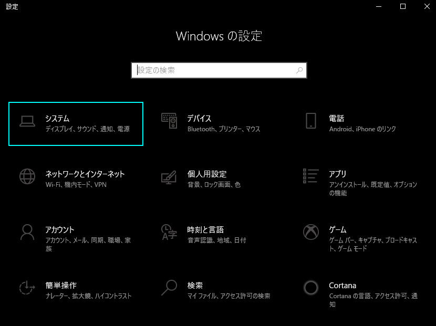The width and height of the screenshot is (436, 326).
Task: Maximize the 設定 window
Action: coord(402,6)
